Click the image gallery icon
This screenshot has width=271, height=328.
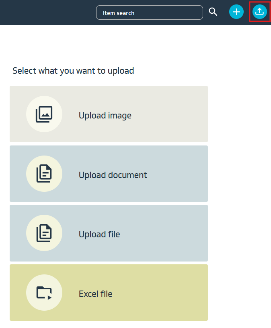coord(44,114)
